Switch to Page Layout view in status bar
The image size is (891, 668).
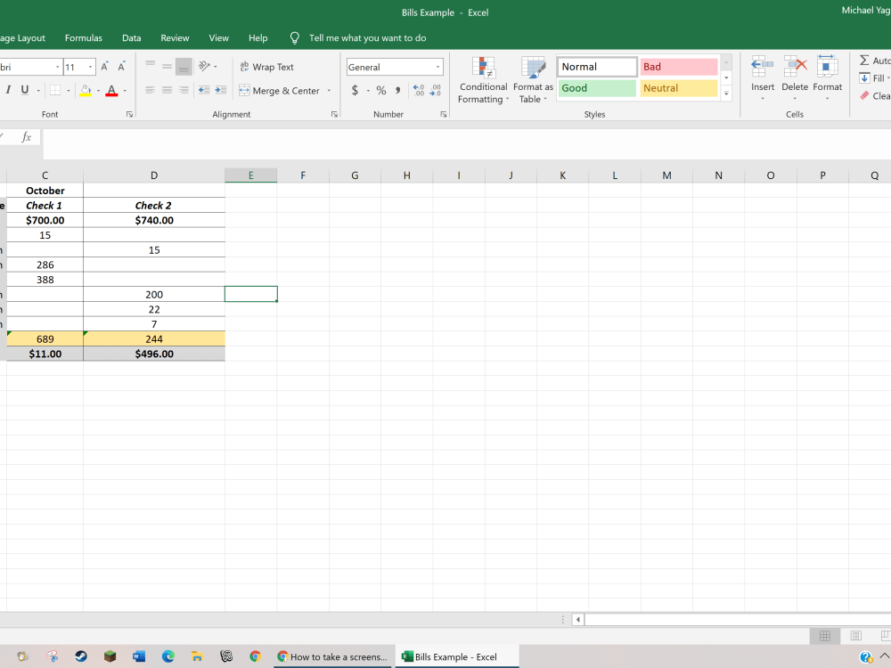[x=855, y=636]
